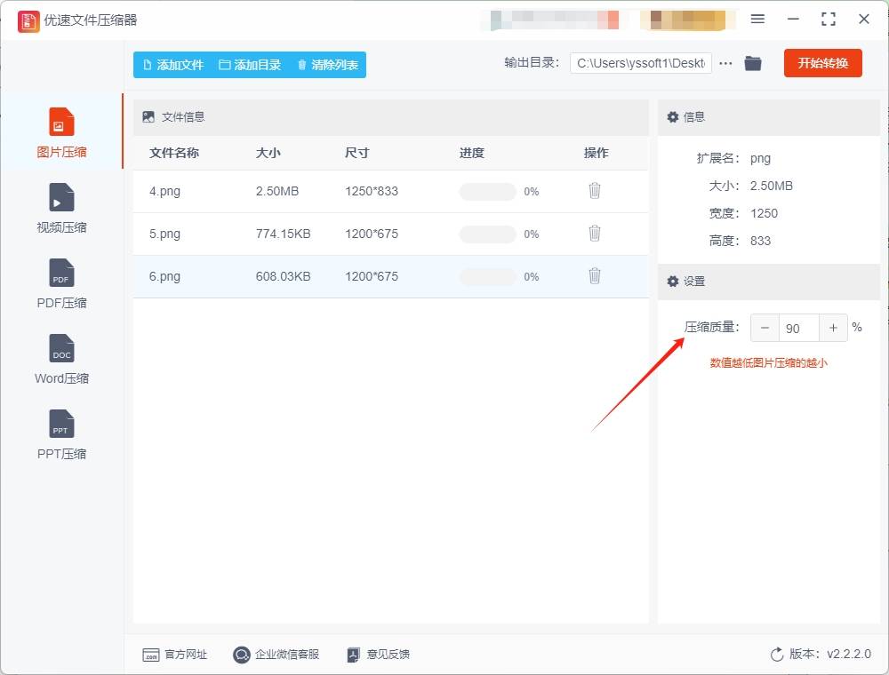Start conversion with the 开始转换 button
Screen dimensions: 889x675
pos(822,63)
